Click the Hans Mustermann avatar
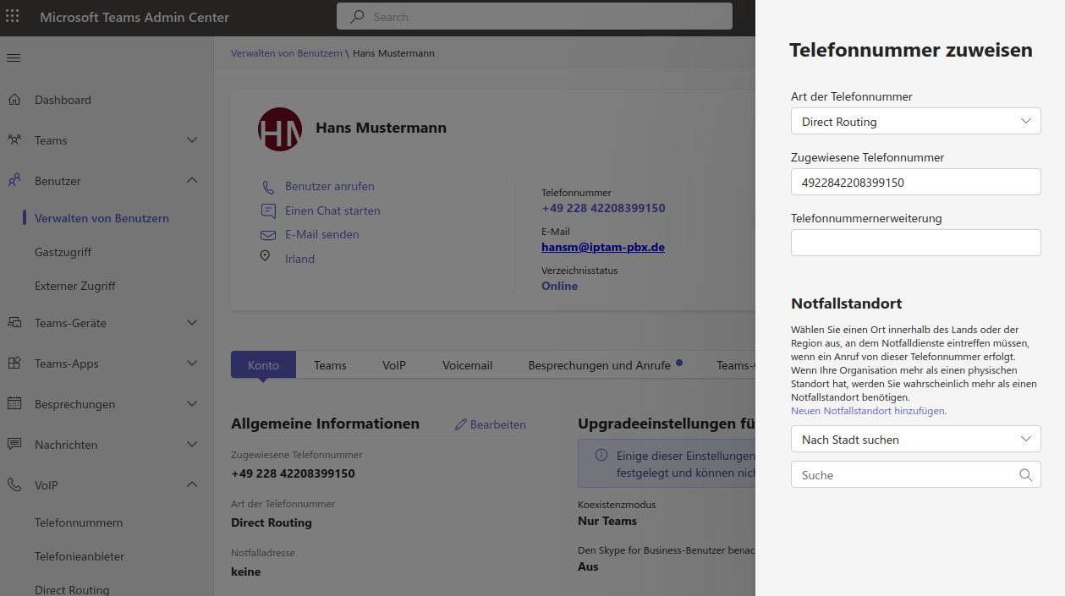This screenshot has height=596, width=1065. coord(279,128)
